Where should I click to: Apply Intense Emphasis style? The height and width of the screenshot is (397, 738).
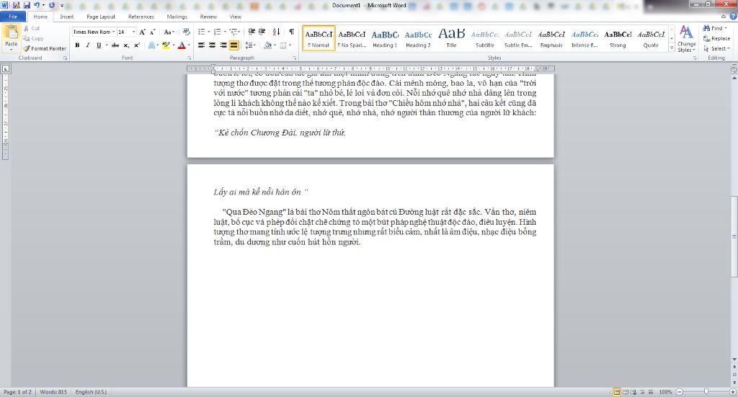click(x=584, y=39)
